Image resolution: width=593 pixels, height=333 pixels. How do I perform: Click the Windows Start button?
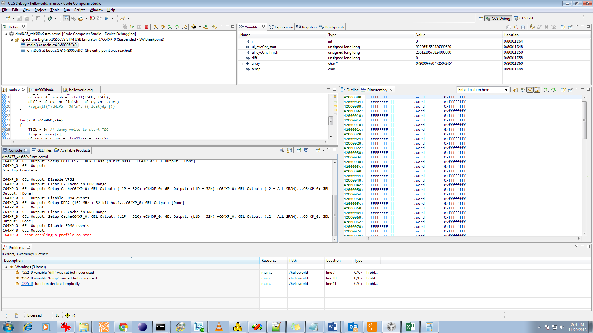pyautogui.click(x=8, y=327)
